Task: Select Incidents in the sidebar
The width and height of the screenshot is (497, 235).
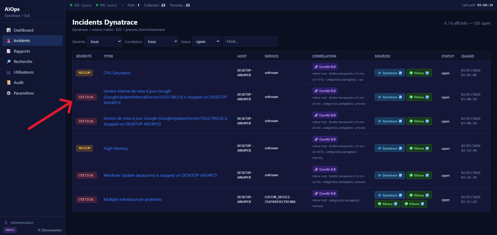Action: tap(32, 41)
